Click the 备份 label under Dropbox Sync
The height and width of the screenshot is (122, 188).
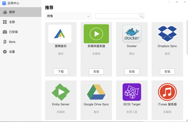click(x=167, y=54)
